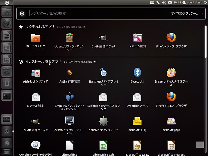This screenshot has height=156, width=208.
Task: Launch Firefox in the frequently used apps row
Action: [171, 37]
